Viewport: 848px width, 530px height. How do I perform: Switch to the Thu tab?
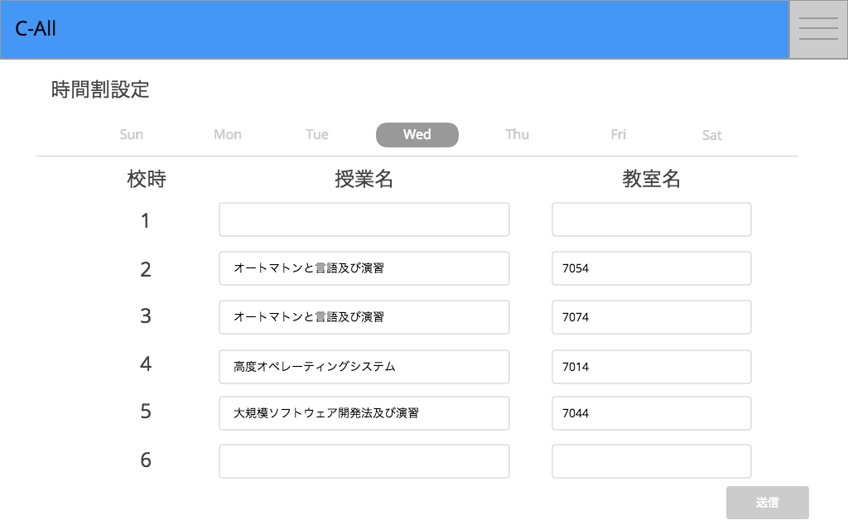coord(517,134)
